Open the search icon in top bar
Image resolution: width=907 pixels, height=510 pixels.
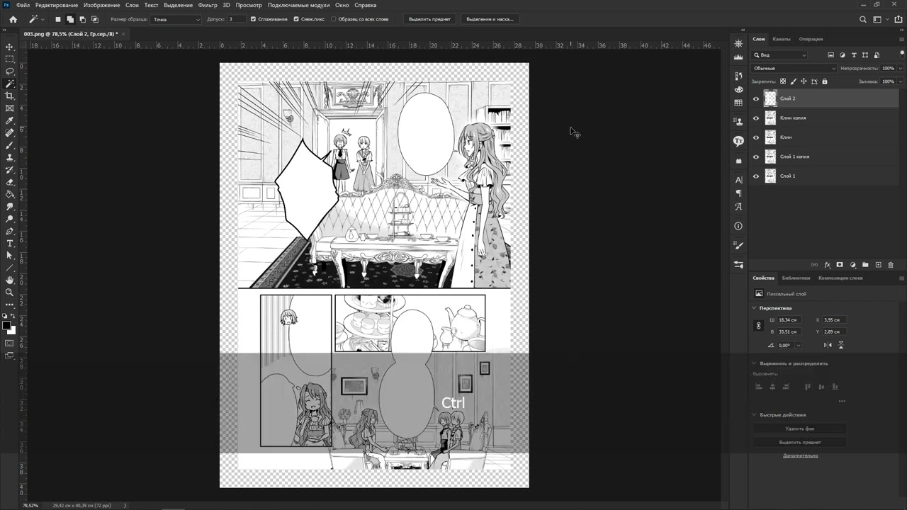pos(862,19)
